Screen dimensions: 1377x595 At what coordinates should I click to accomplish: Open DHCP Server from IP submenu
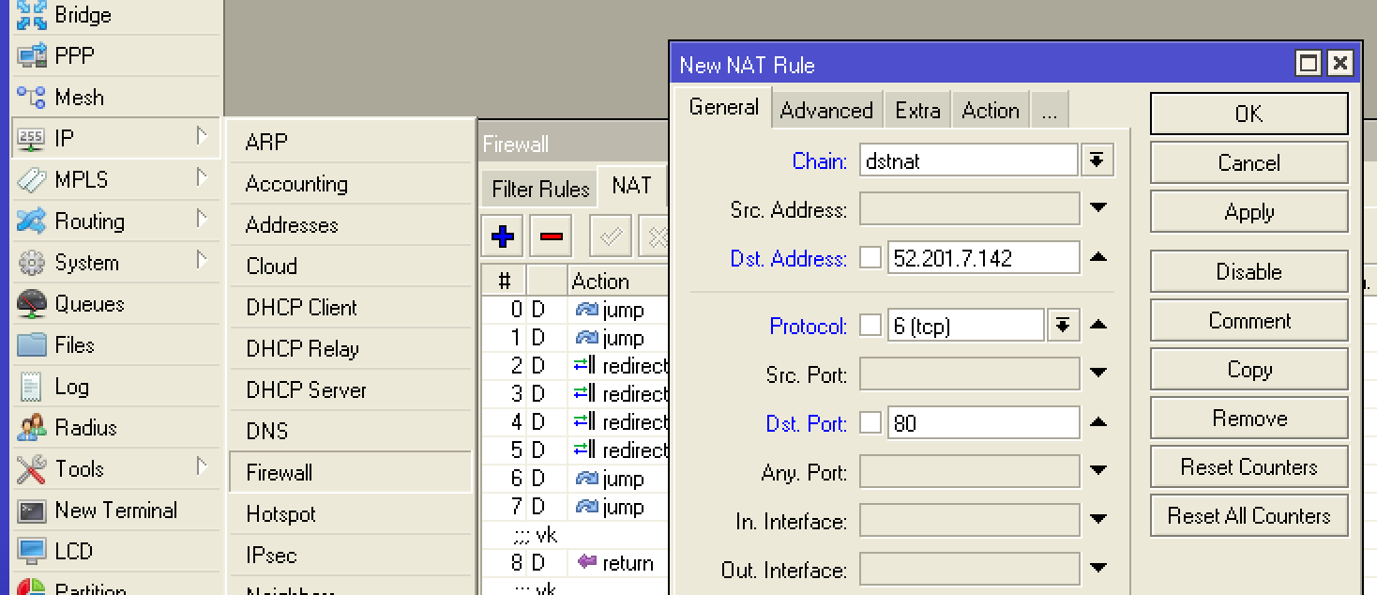coord(350,389)
